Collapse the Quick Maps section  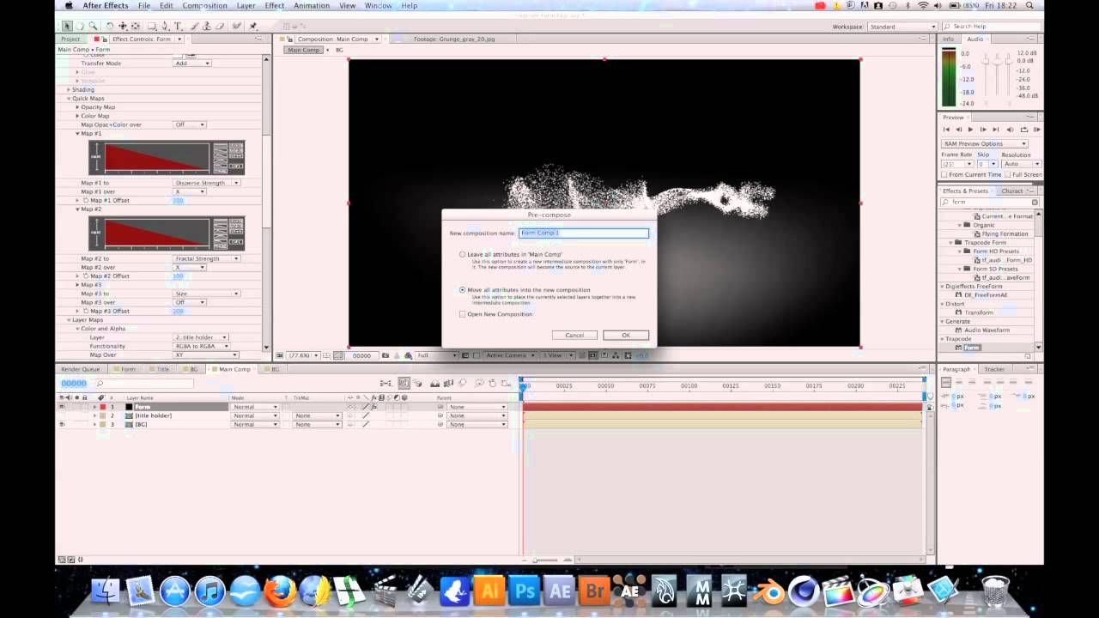pyautogui.click(x=69, y=99)
